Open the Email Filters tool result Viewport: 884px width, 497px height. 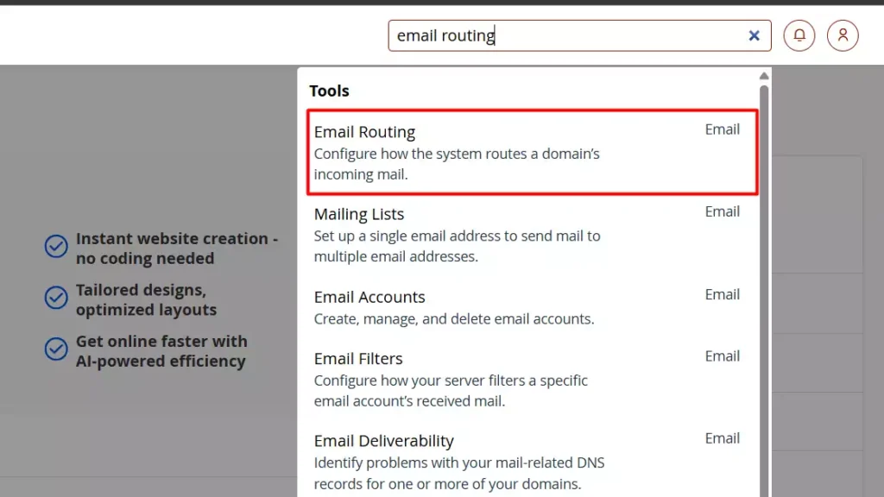coord(532,379)
